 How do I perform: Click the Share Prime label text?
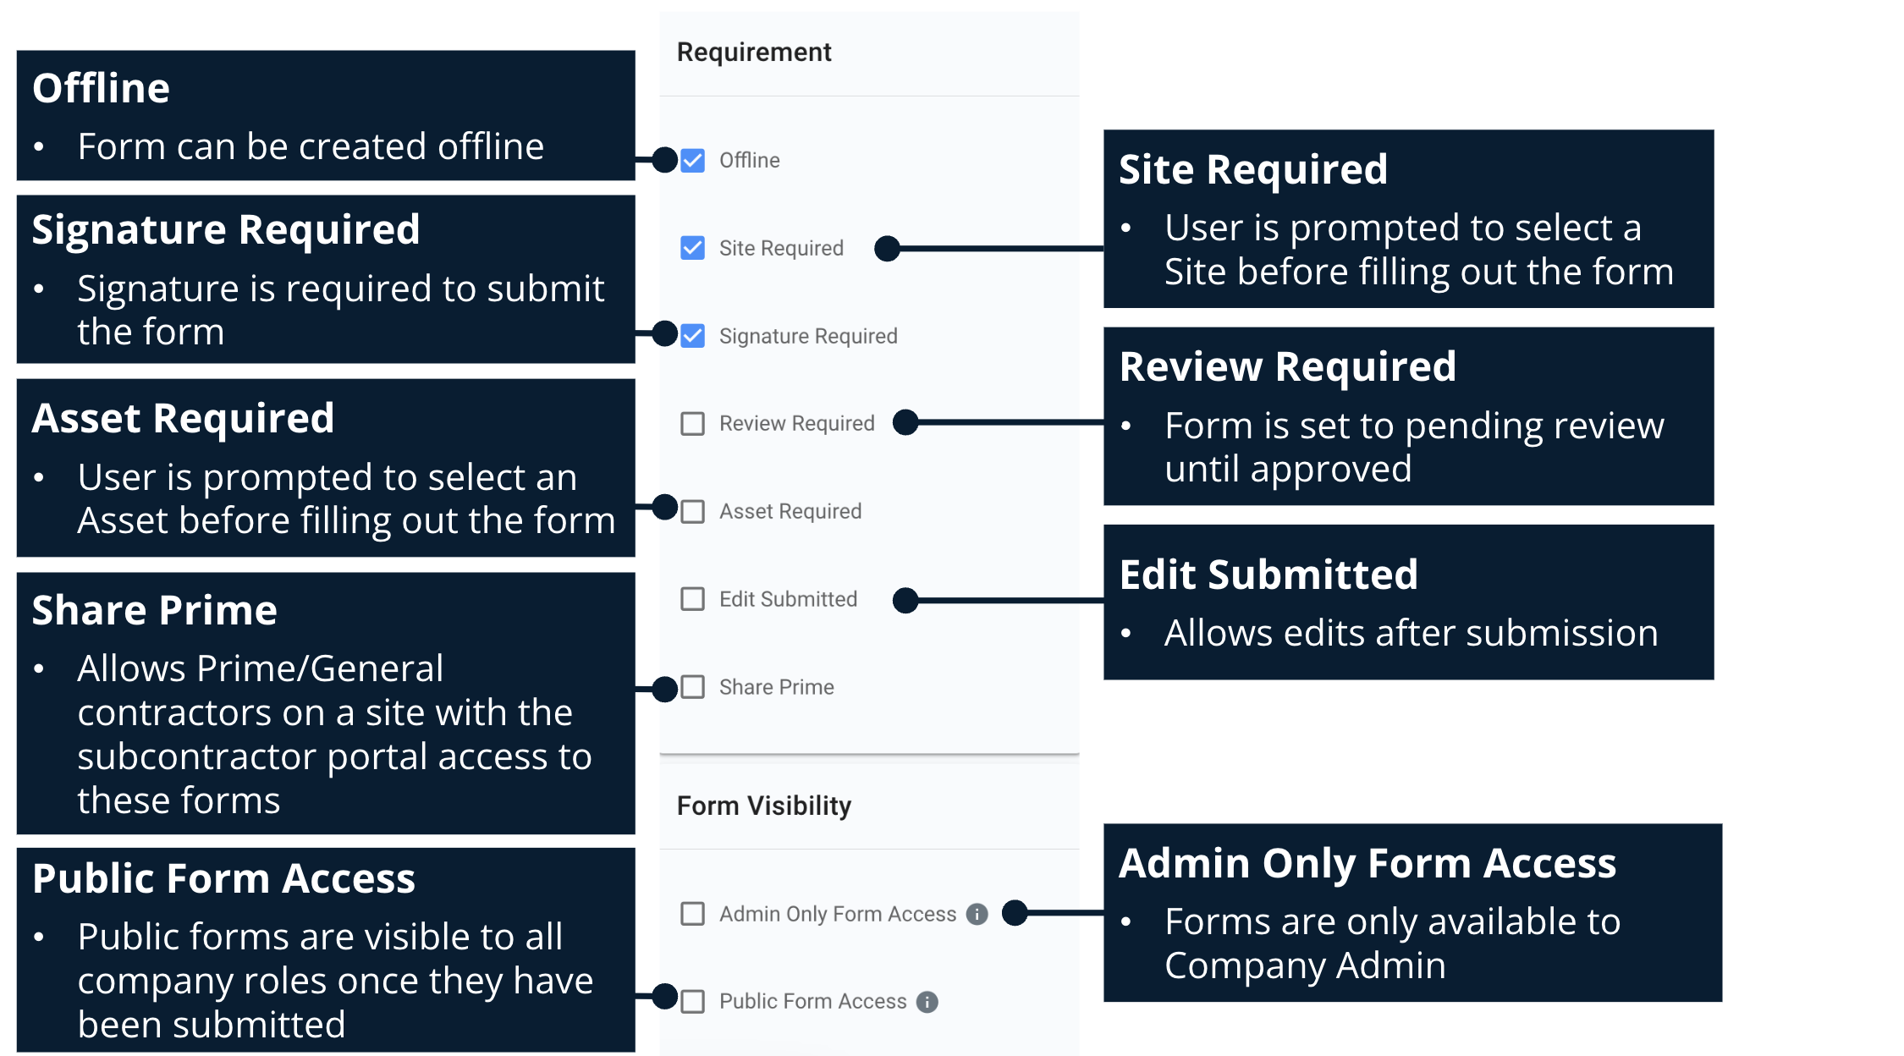776,687
